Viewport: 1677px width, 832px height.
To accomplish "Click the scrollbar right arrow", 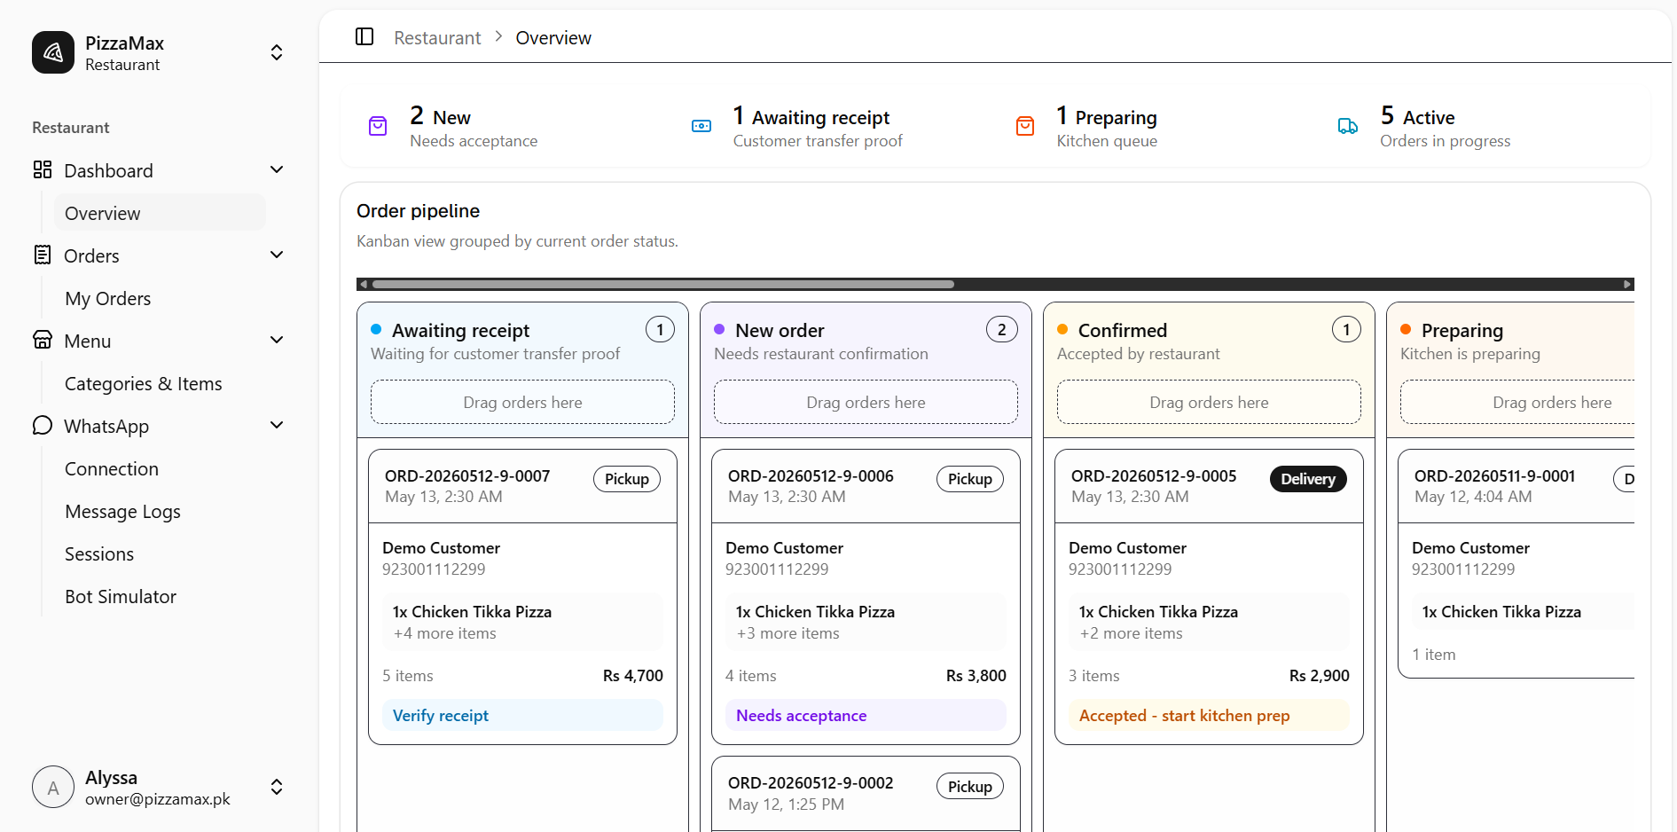I will coord(1627,284).
